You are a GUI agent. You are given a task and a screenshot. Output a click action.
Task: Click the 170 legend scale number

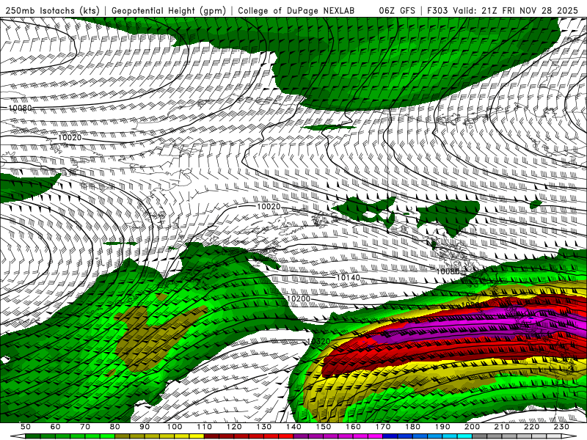point(383,427)
